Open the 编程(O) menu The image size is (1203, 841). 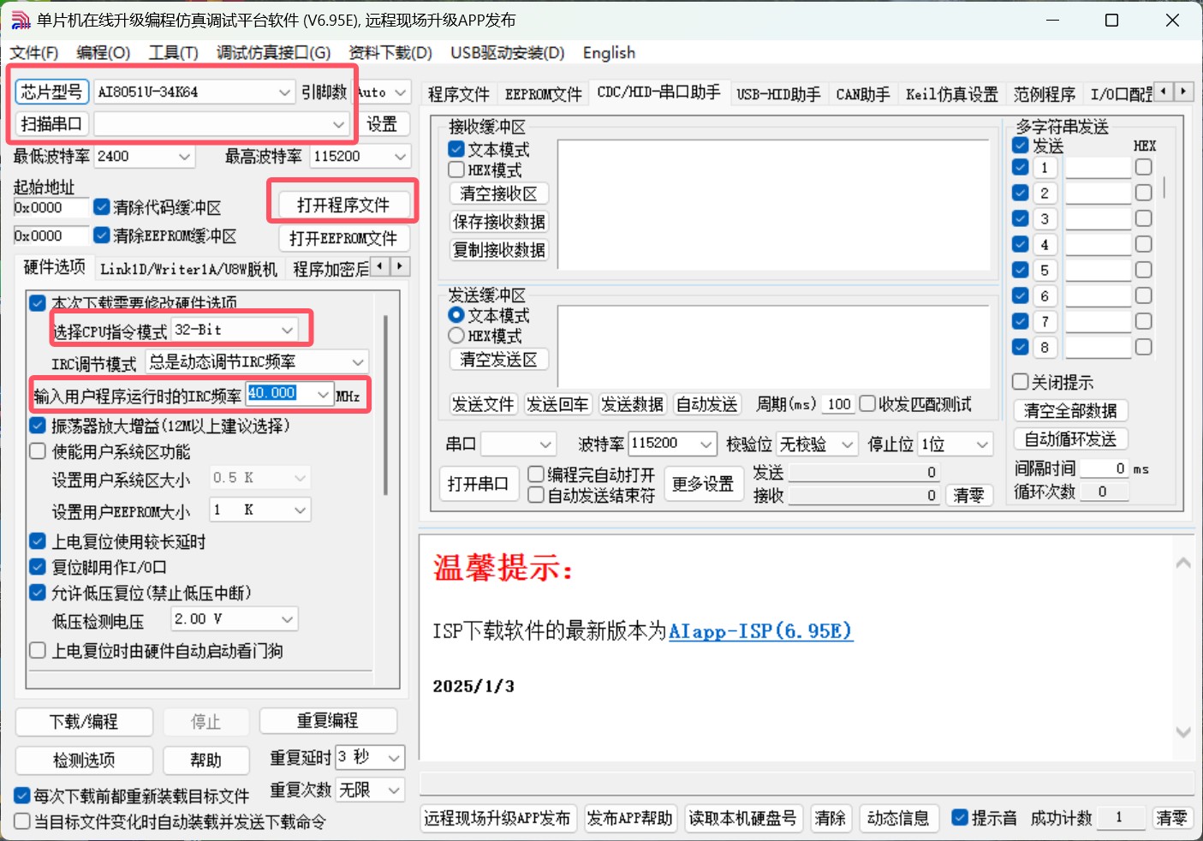pyautogui.click(x=104, y=52)
